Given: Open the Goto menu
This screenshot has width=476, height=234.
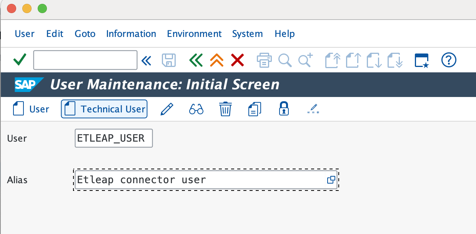Looking at the screenshot, I should [85, 33].
